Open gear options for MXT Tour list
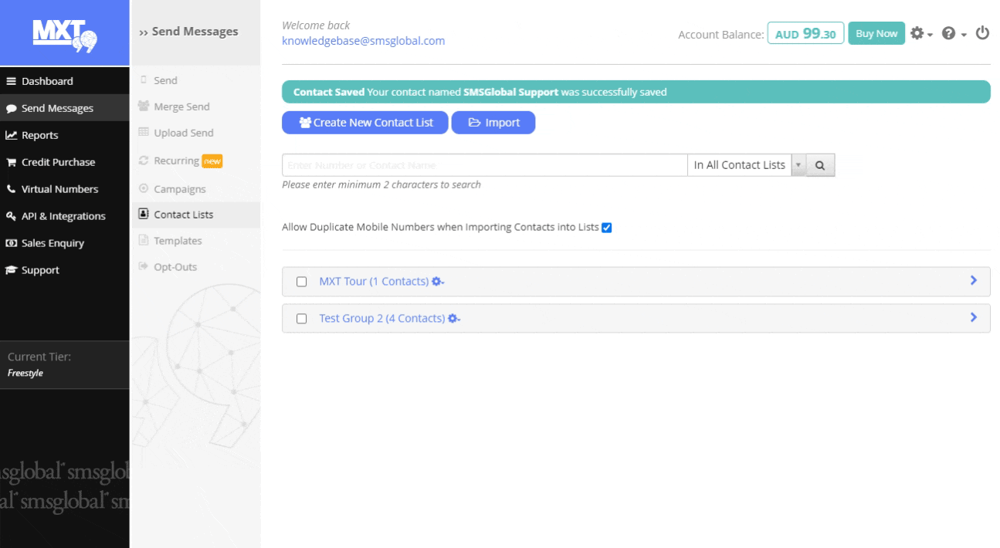This screenshot has height=548, width=1000. [438, 282]
